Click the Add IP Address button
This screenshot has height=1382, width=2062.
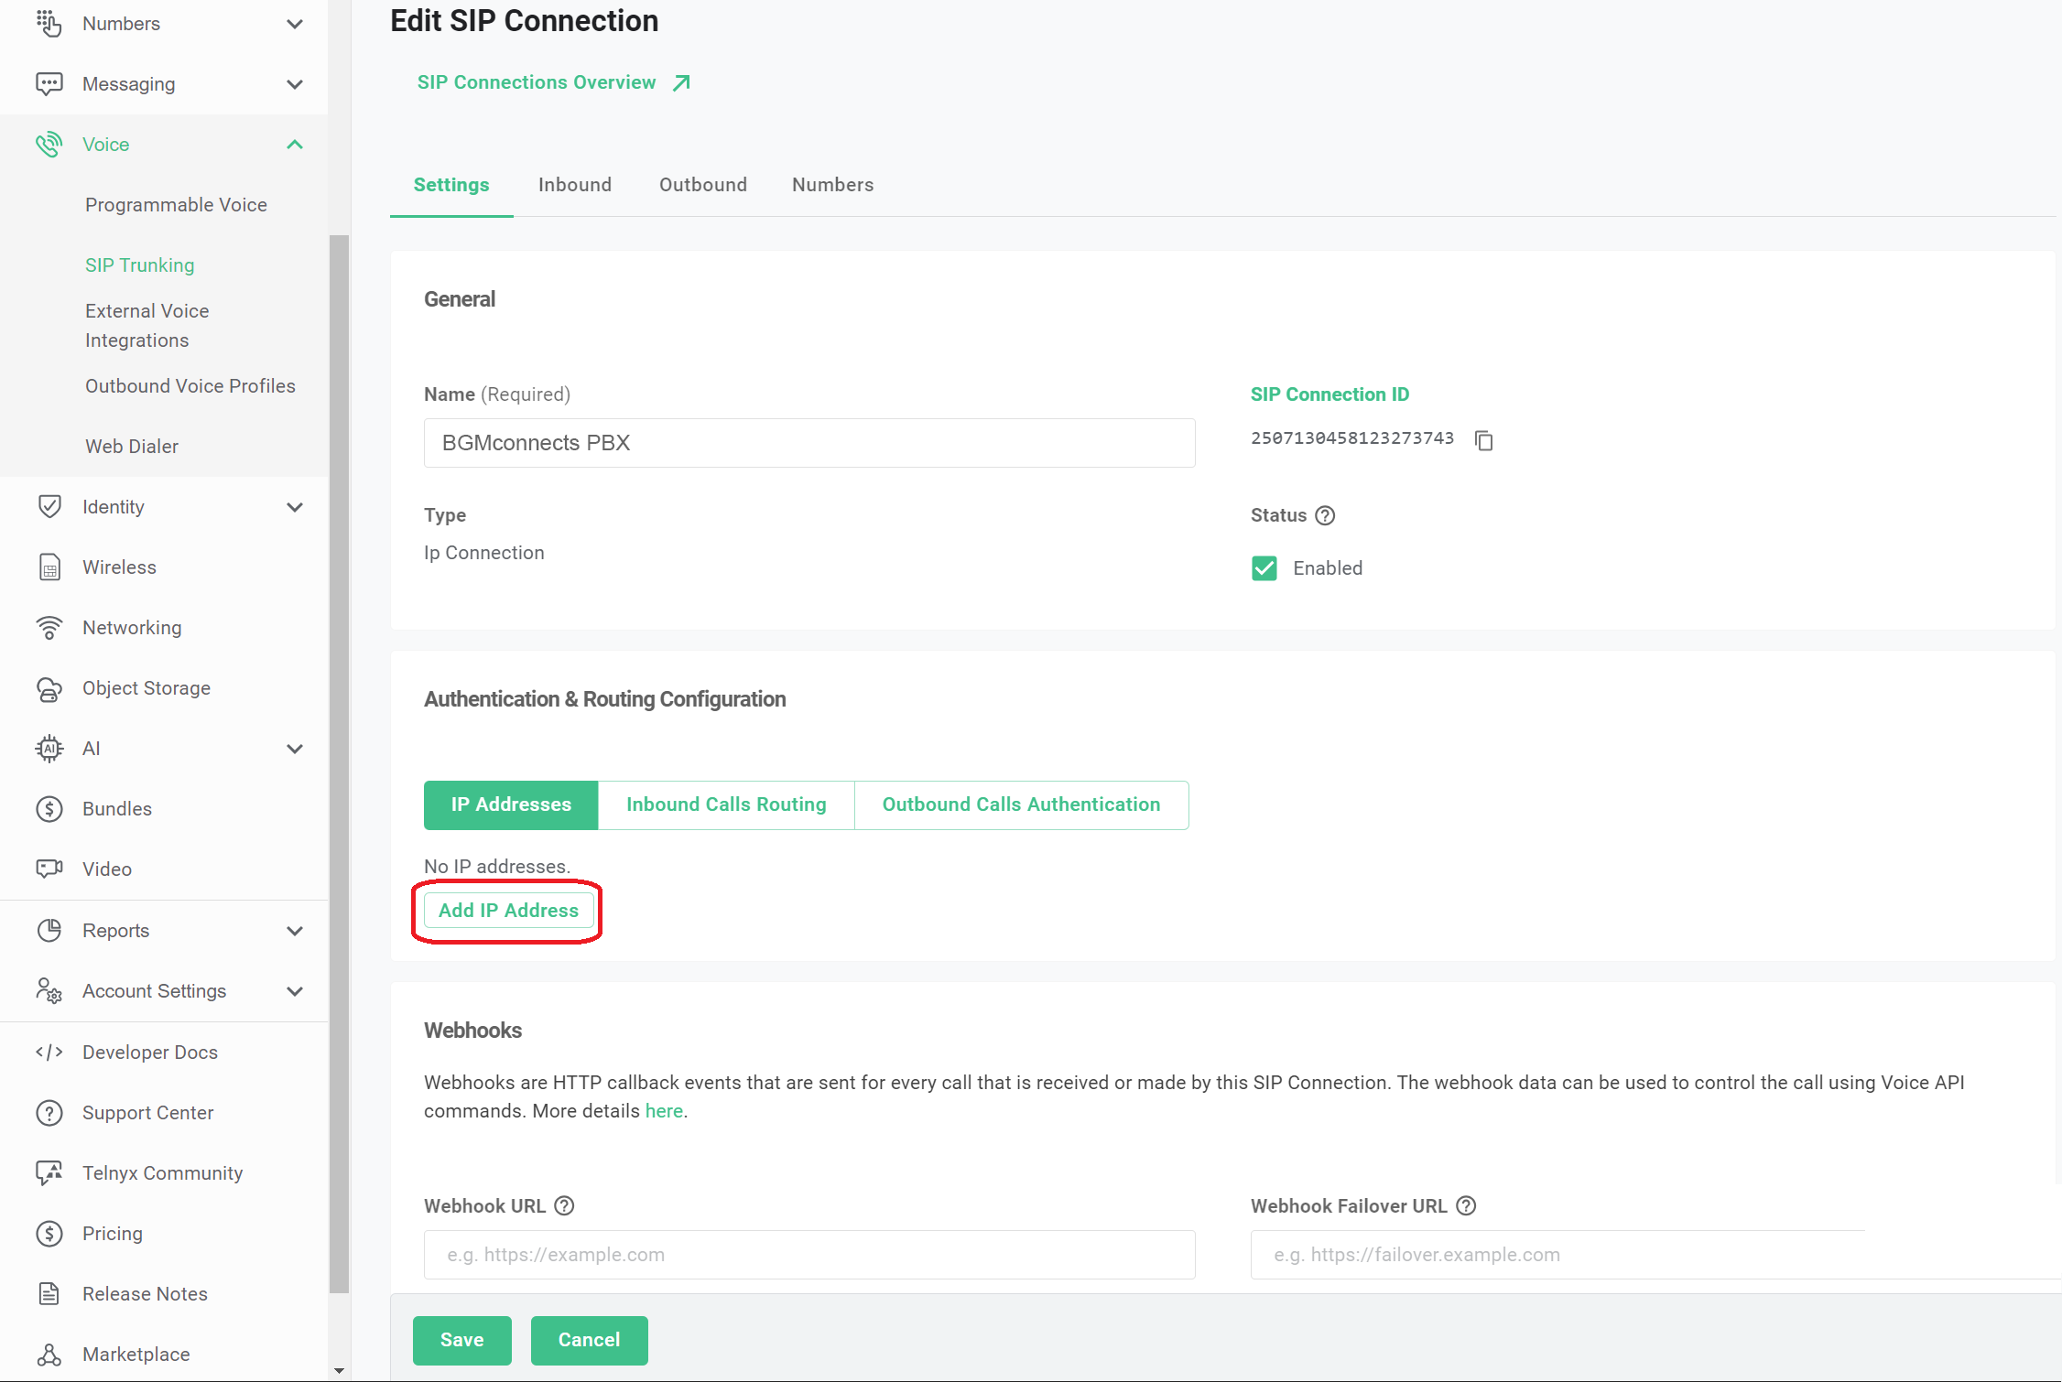click(508, 911)
